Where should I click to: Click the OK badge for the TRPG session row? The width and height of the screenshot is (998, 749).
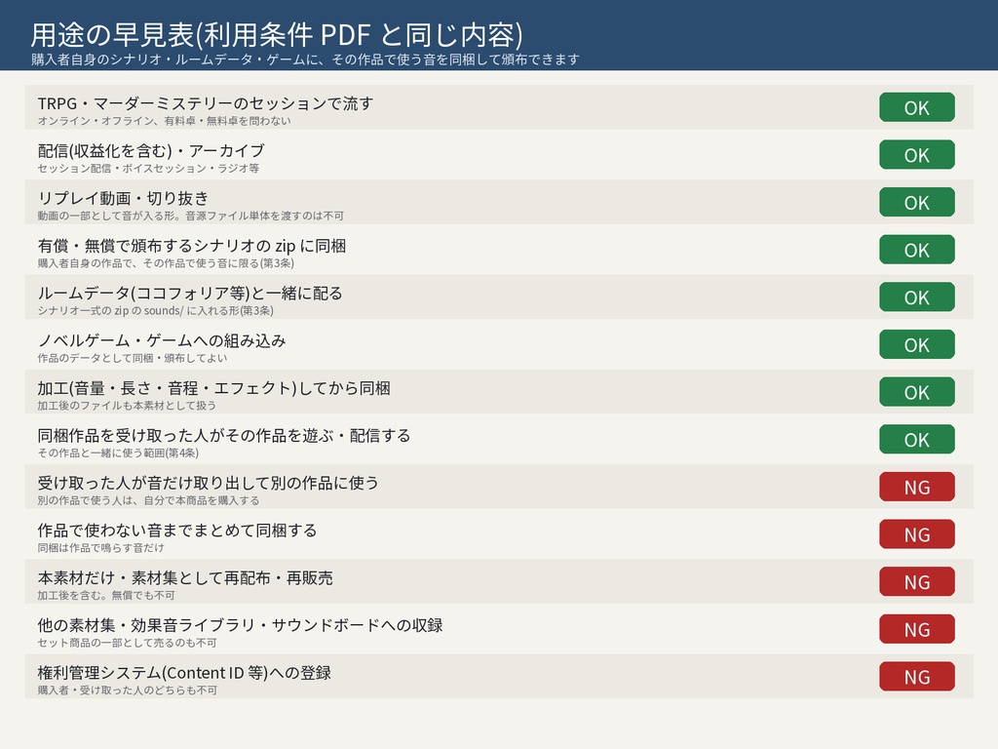click(x=916, y=107)
